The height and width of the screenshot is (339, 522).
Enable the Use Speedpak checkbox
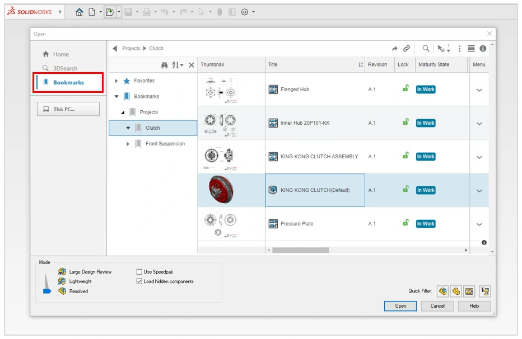click(x=139, y=272)
